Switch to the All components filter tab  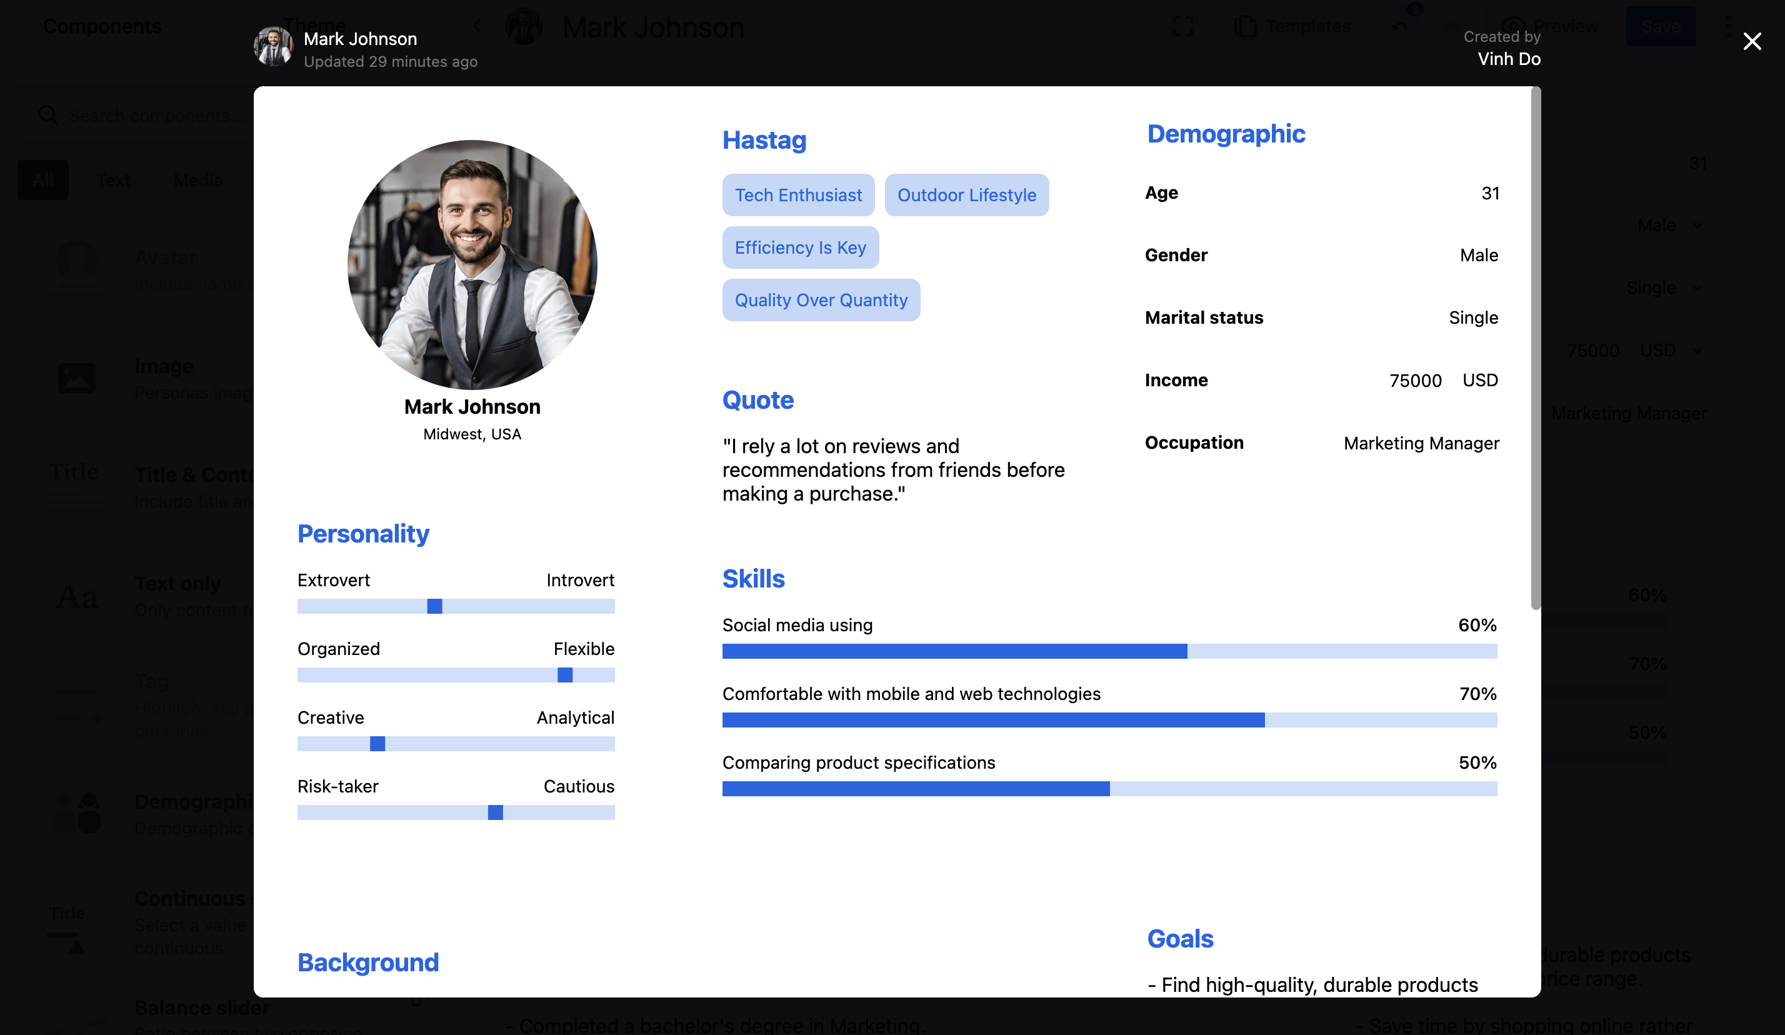(x=42, y=180)
